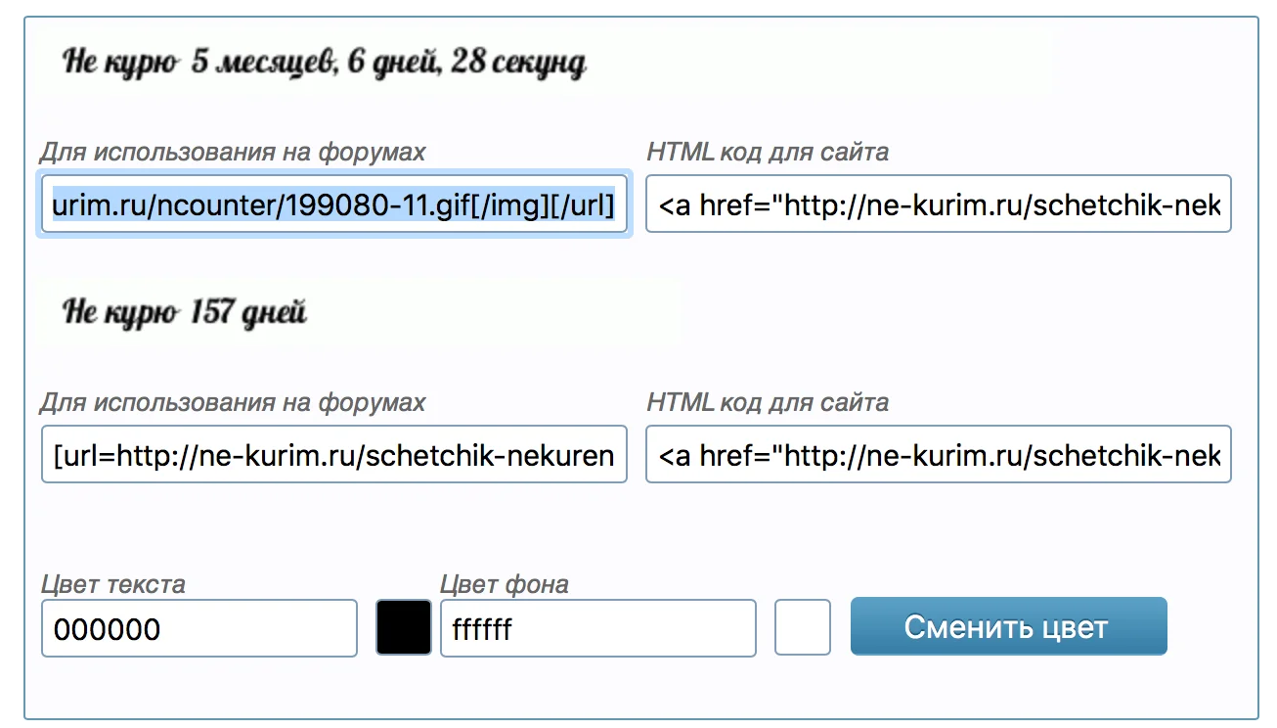Click the black text color swatch
1277x728 pixels.
point(404,627)
